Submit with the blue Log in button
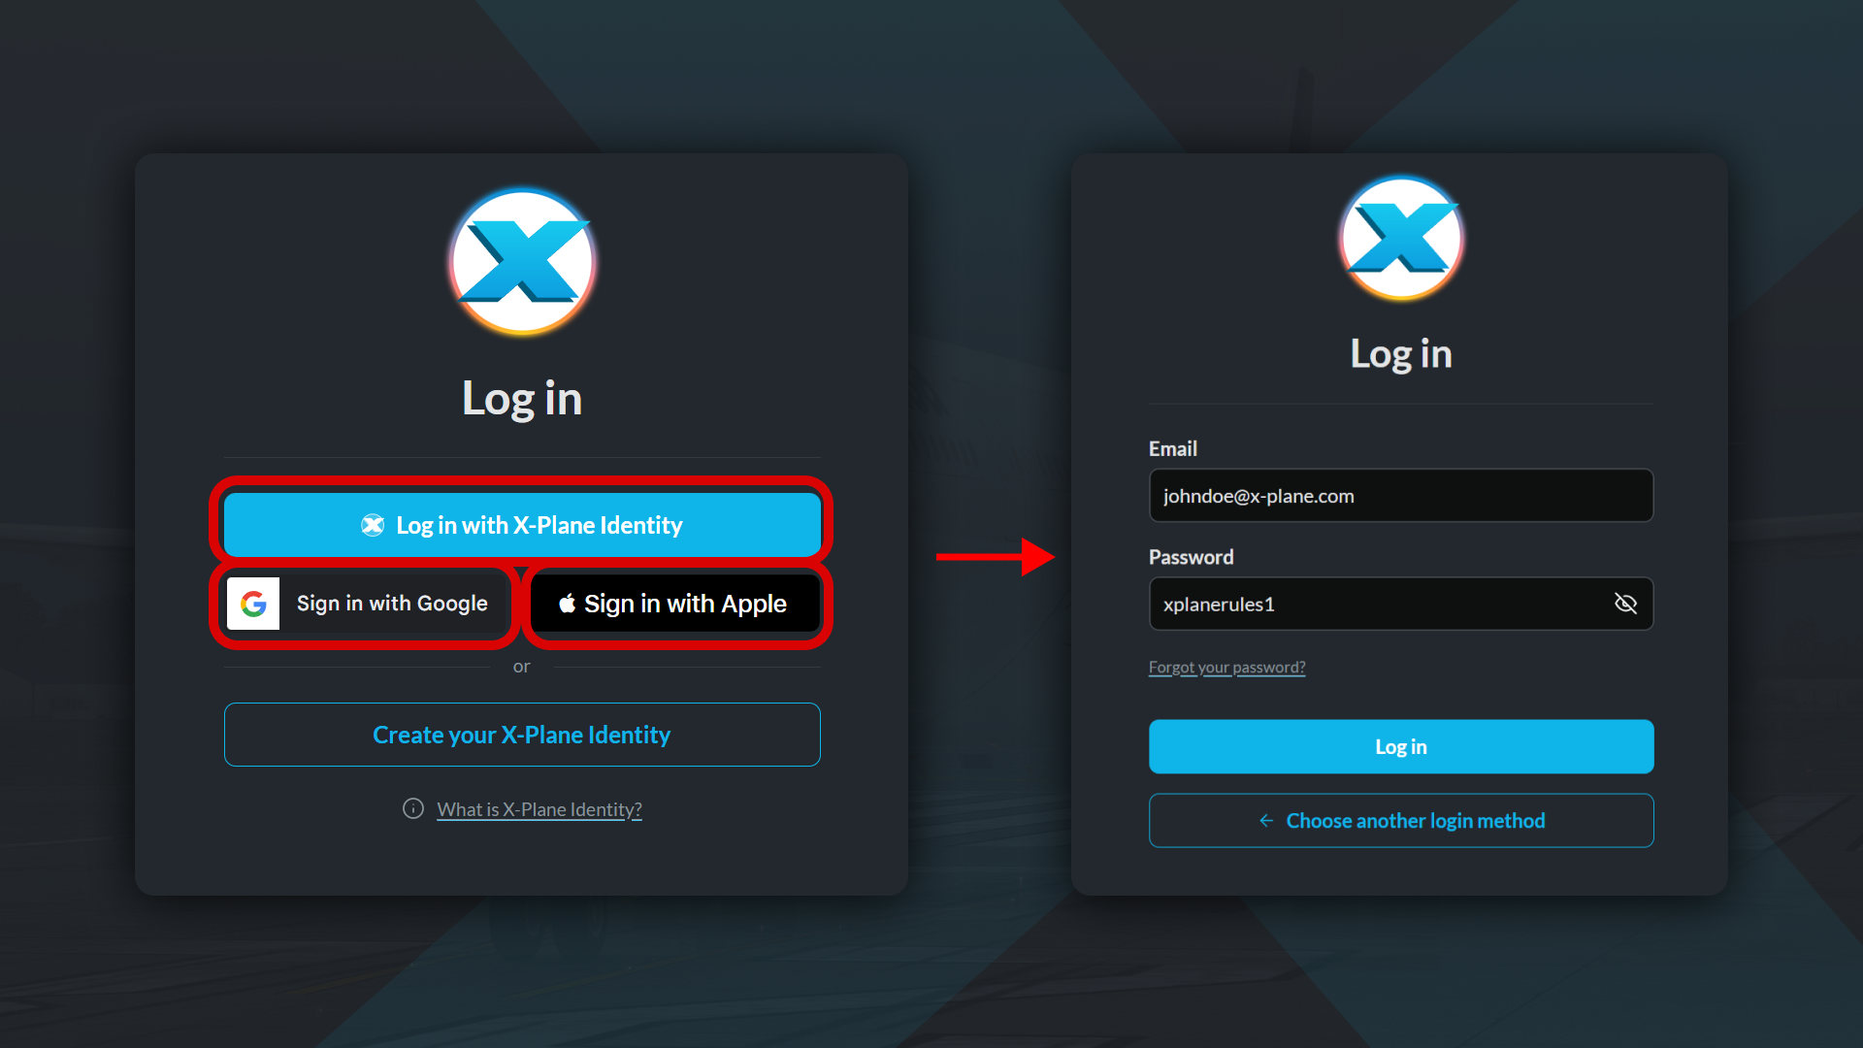The image size is (1863, 1048). [1401, 746]
